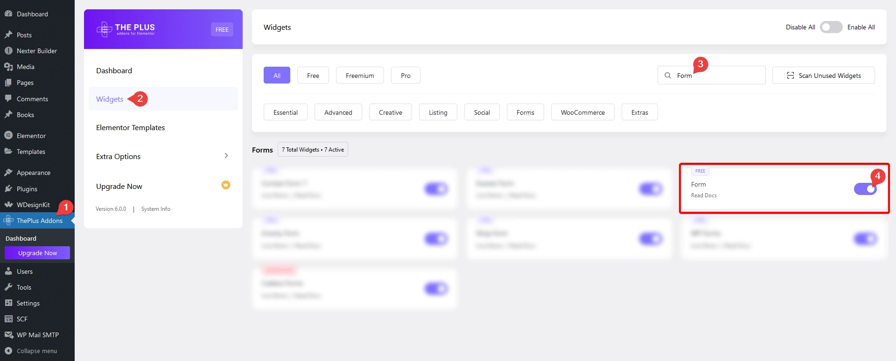
Task: Open the System Info link
Action: pos(156,209)
